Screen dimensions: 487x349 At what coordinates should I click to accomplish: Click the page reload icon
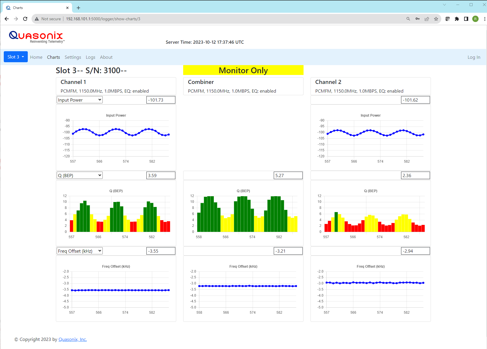(x=25, y=19)
